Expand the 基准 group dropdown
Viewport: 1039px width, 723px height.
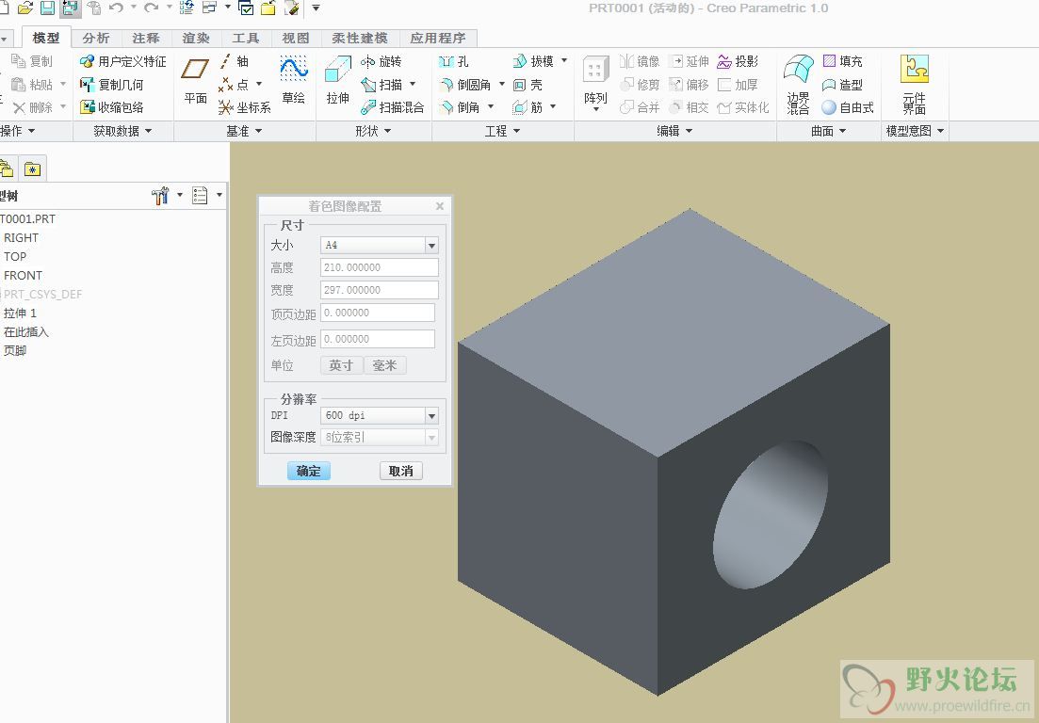[245, 131]
